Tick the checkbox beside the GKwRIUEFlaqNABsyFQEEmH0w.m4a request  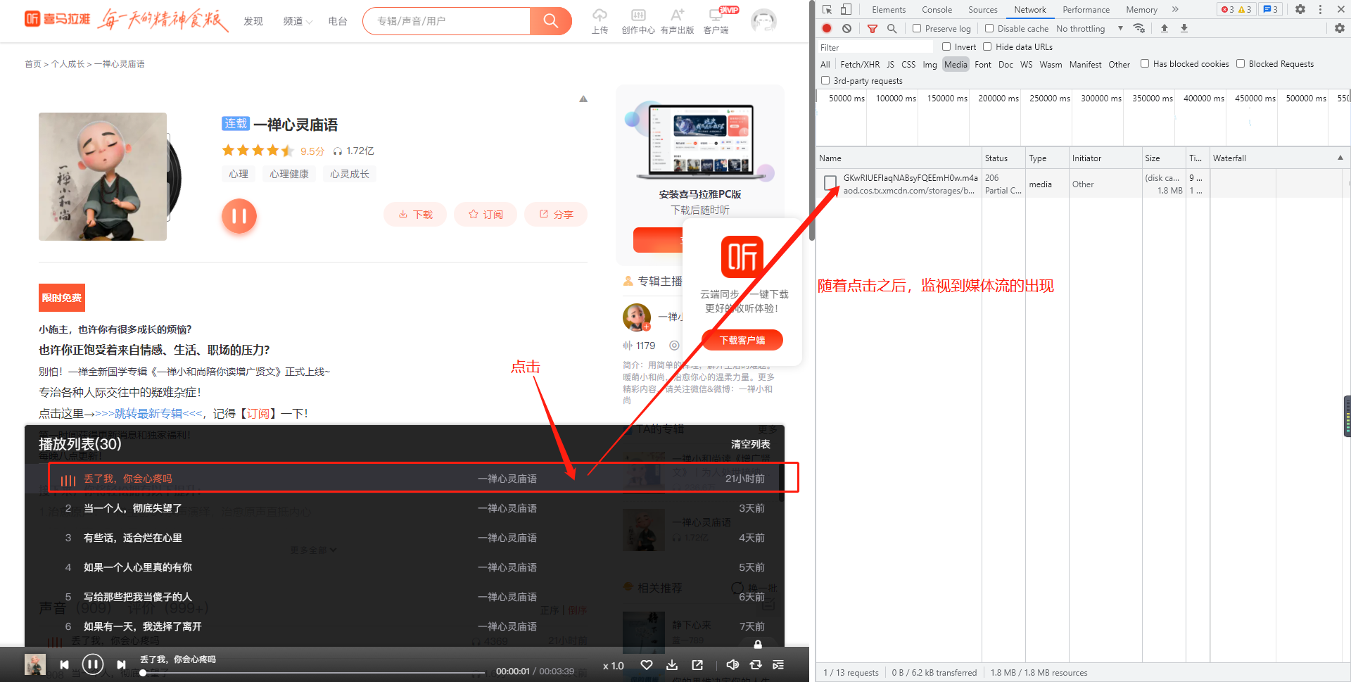tap(830, 183)
